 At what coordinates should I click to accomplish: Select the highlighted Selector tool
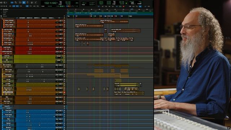(x=24, y=3)
